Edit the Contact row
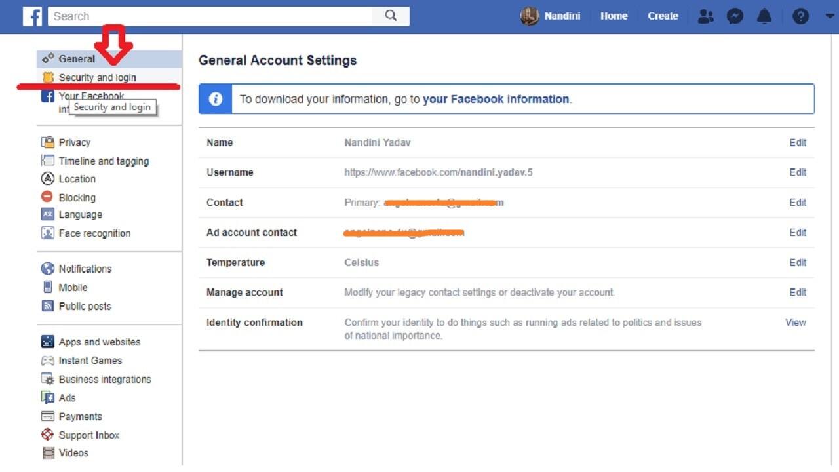The height and width of the screenshot is (472, 839). coord(798,203)
